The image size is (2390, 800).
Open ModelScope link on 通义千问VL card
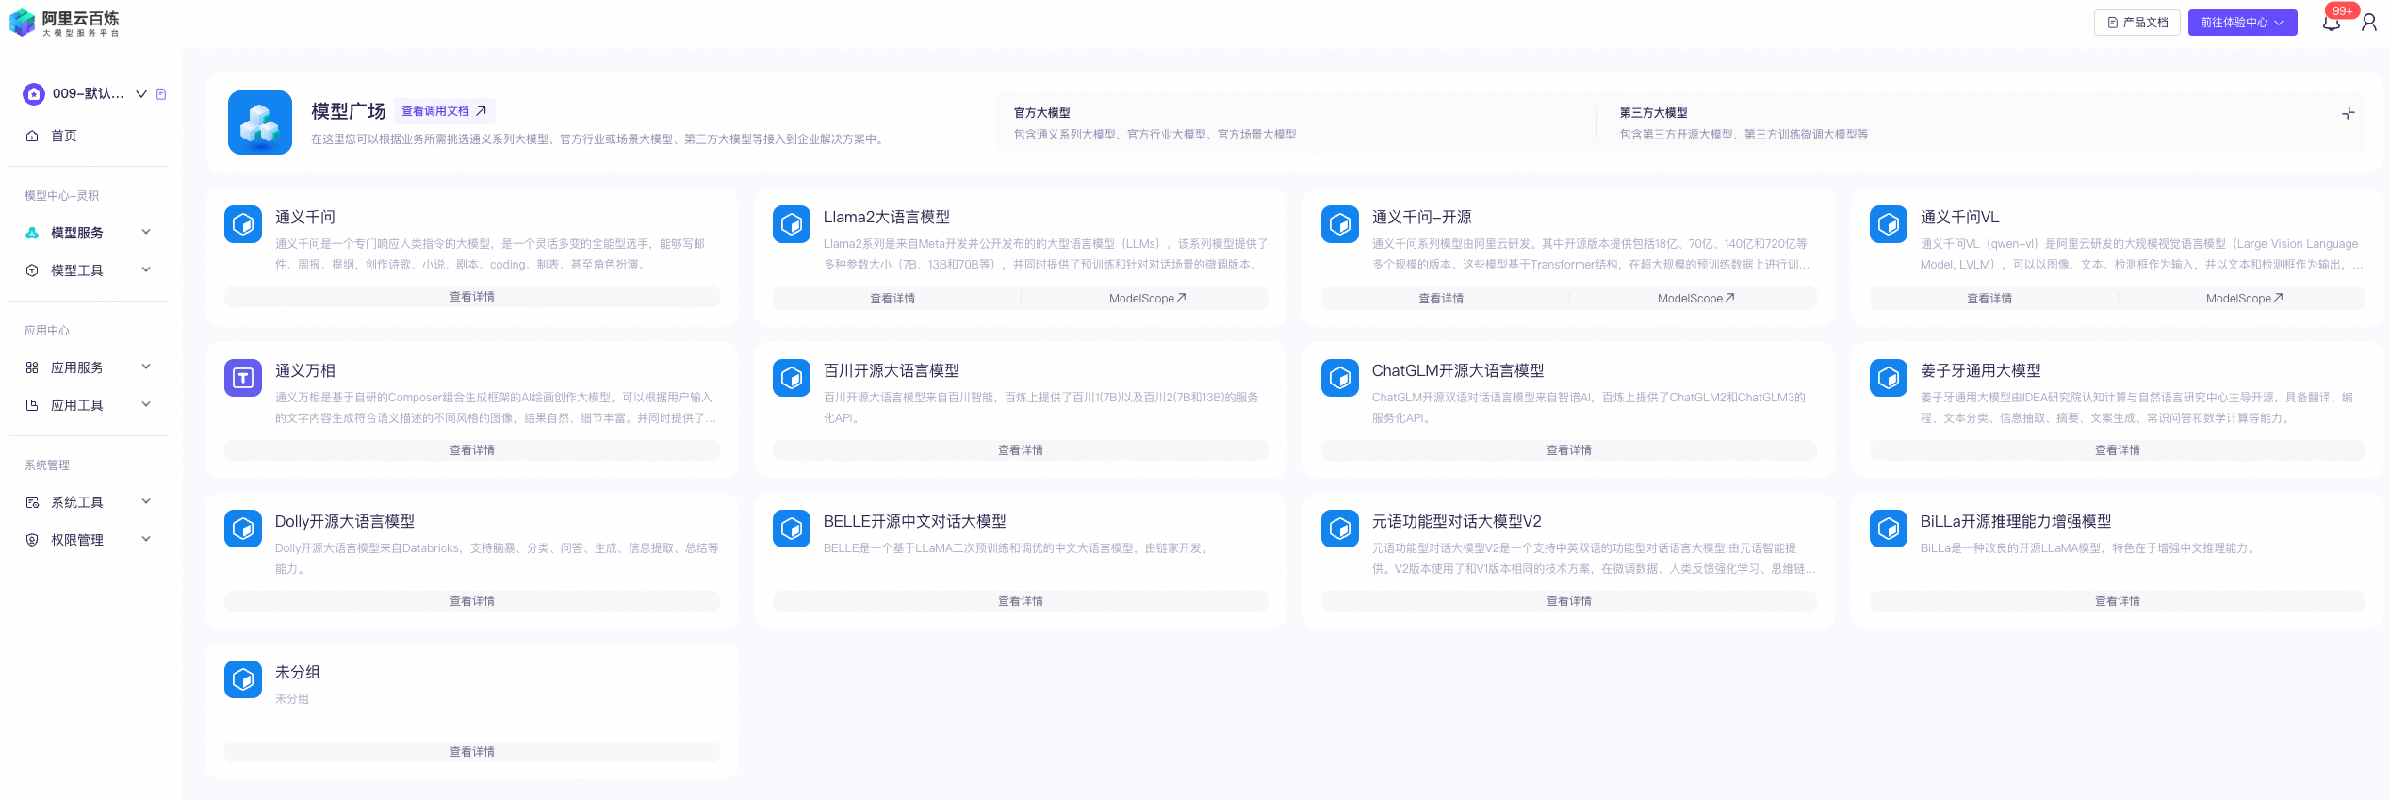[x=2244, y=299]
